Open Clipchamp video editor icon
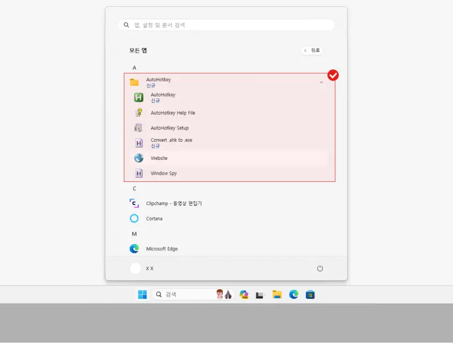 134,203
